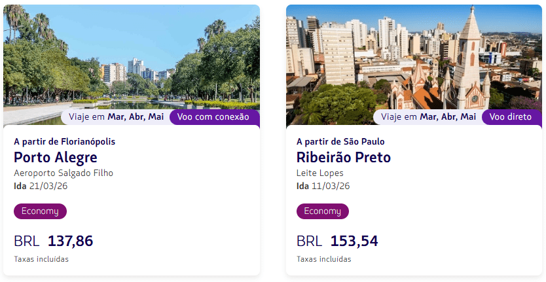Open the Porto Alegre park photo
This screenshot has height=282, width=546.
tap(131, 59)
